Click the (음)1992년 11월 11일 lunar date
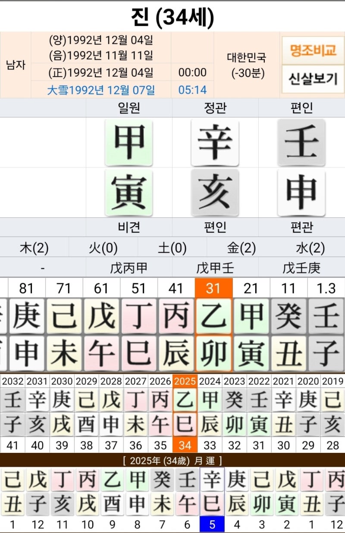This screenshot has height=533, width=345. coord(101,56)
